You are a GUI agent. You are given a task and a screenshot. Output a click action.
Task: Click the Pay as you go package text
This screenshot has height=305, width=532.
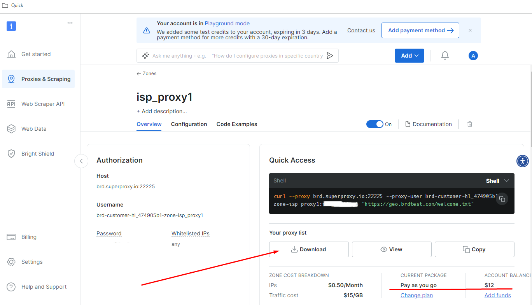418,285
